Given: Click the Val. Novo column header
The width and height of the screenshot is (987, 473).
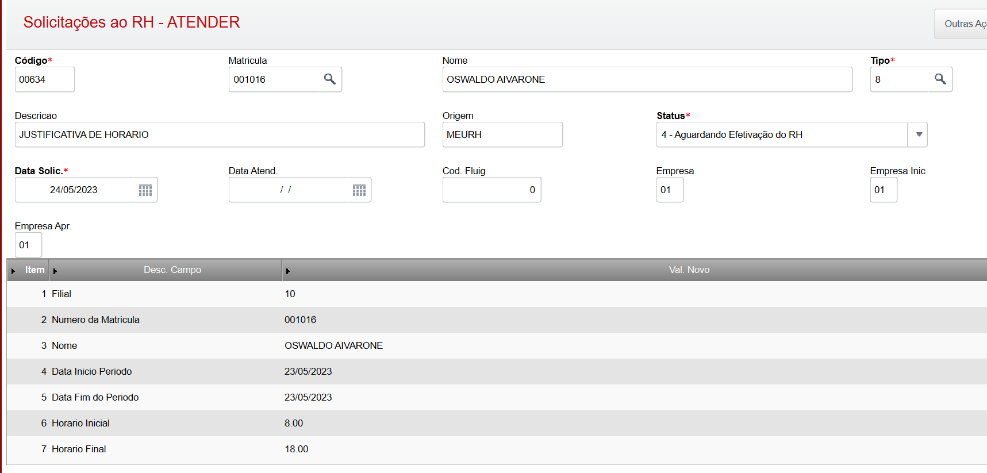Looking at the screenshot, I should 689,270.
